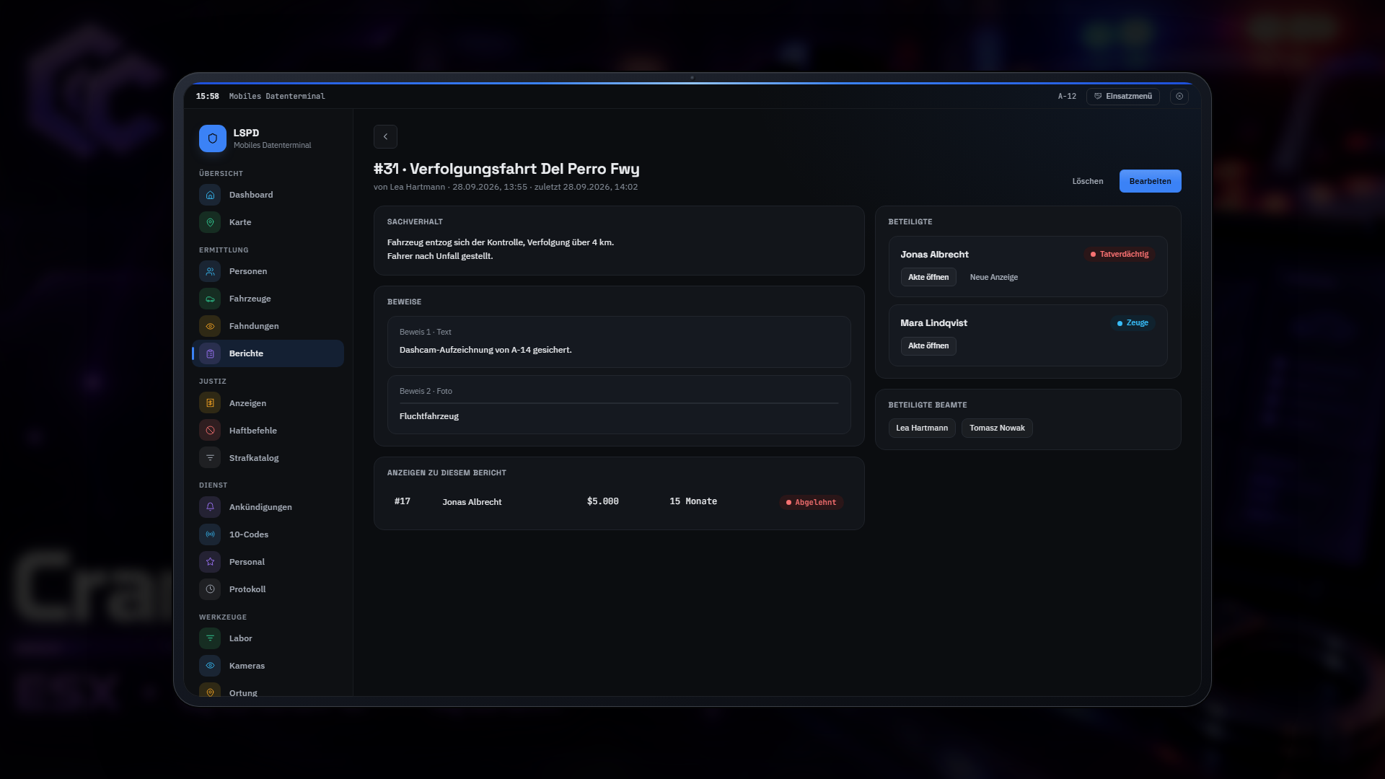Click the Abgelehnt status badge
Image resolution: width=1385 pixels, height=779 pixels.
click(x=812, y=502)
